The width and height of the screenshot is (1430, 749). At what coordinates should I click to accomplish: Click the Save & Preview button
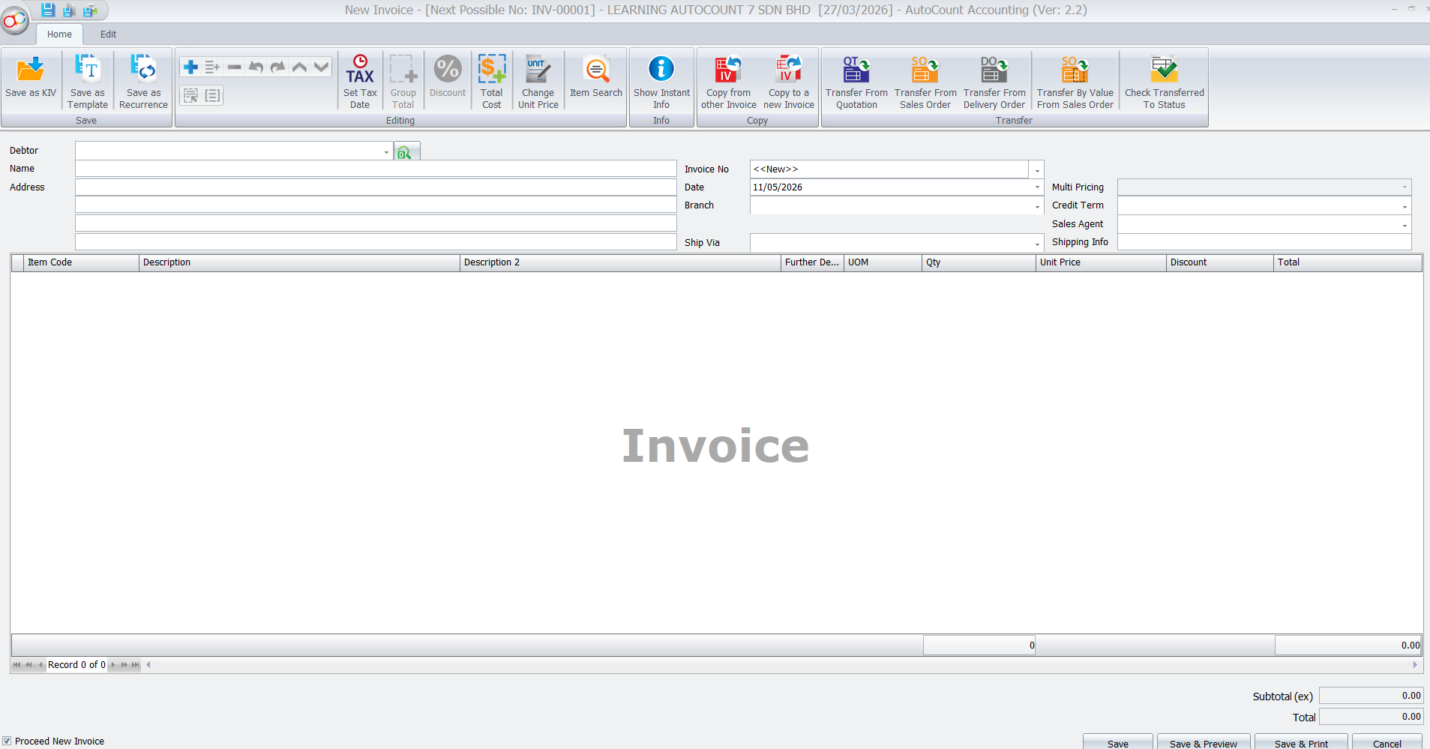coord(1203,742)
